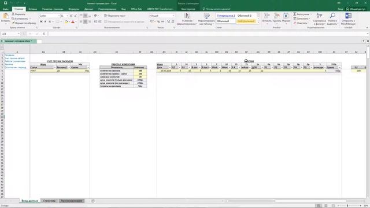This screenshot has height=208, width=370.
Task: Toggle underline formatting (Ч)
Action: pos(50,22)
